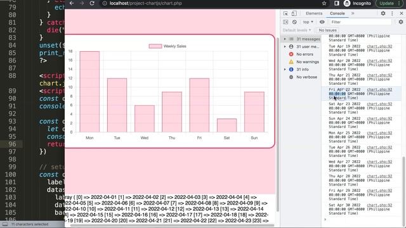This screenshot has height=228, width=406.
Task: Switch to the Elements tab
Action: (314, 13)
